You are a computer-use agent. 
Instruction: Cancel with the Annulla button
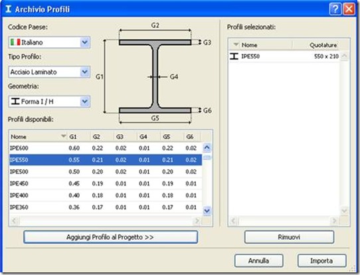(x=258, y=260)
